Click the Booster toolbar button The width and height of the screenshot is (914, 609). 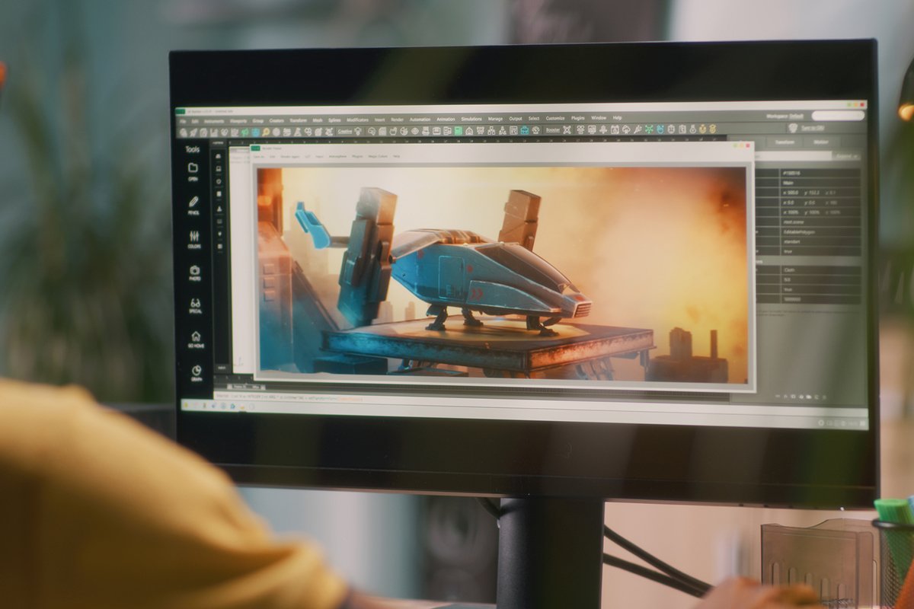coord(552,130)
